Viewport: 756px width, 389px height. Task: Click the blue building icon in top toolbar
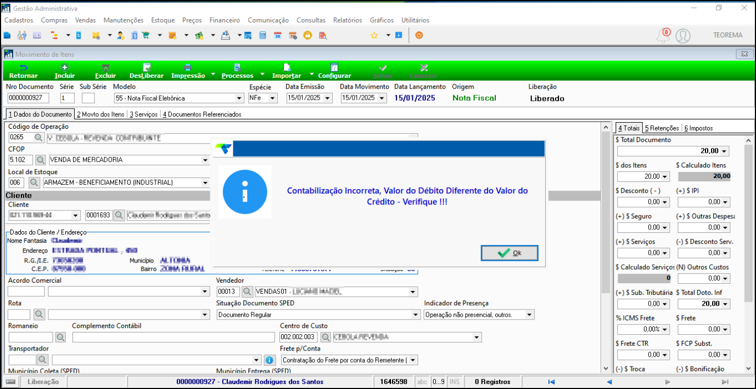8,35
